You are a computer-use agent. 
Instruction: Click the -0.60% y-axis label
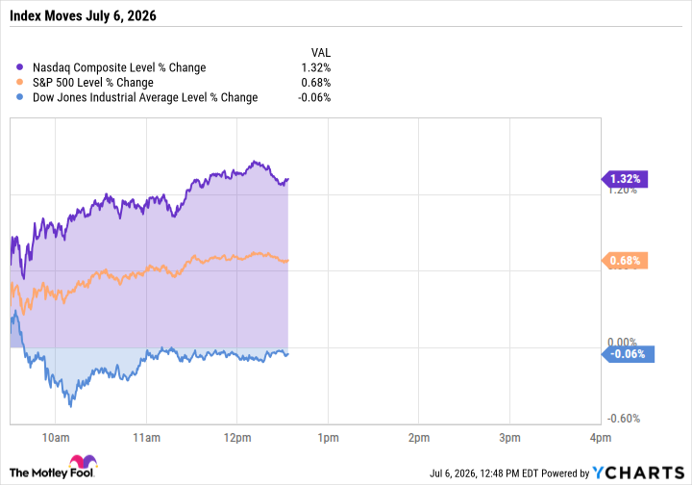pos(624,419)
